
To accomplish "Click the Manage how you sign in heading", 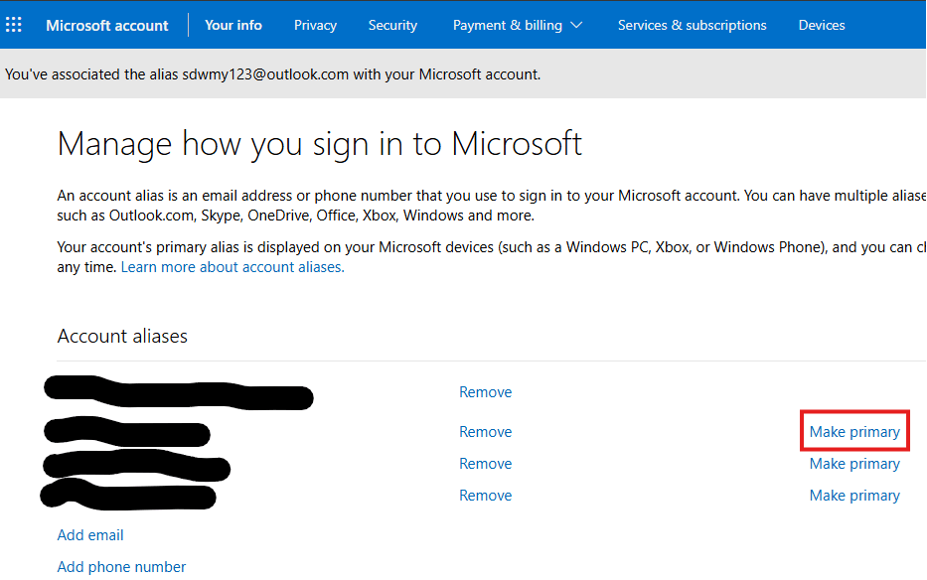I will coord(319,144).
